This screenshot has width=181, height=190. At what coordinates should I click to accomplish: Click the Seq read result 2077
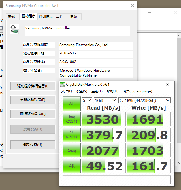pyautogui.click(x=104, y=150)
